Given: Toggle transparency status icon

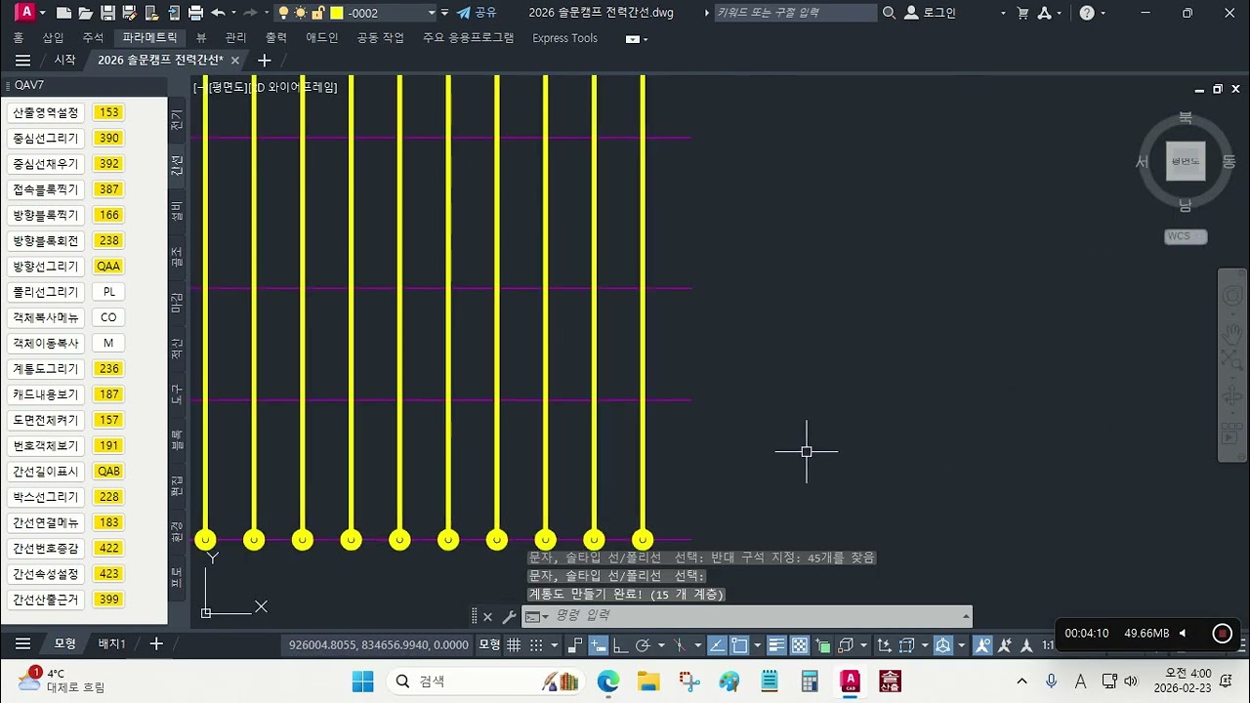Looking at the screenshot, I should click(x=800, y=645).
